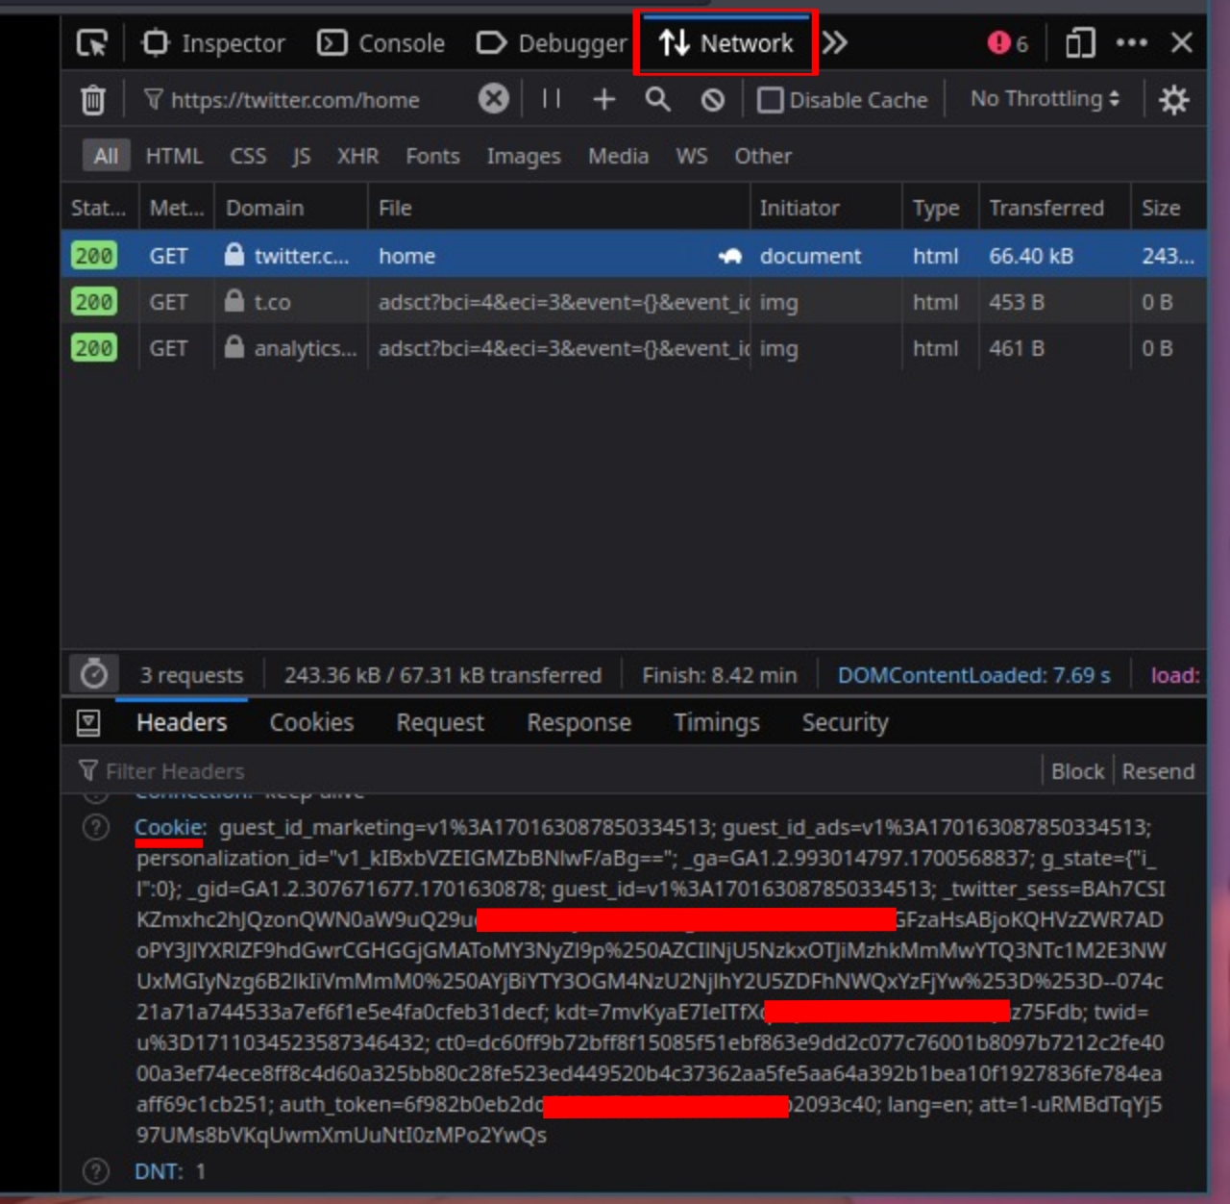
Task: Click the Resend button
Action: click(1158, 771)
